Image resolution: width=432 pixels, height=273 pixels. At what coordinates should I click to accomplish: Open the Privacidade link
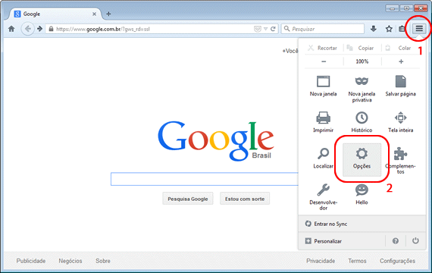point(321,261)
